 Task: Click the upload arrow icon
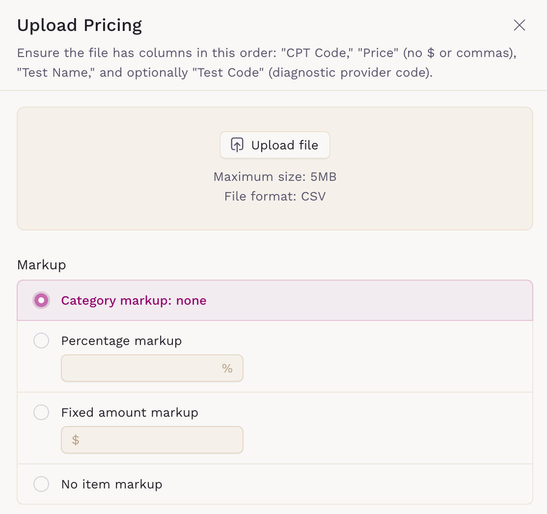click(237, 145)
